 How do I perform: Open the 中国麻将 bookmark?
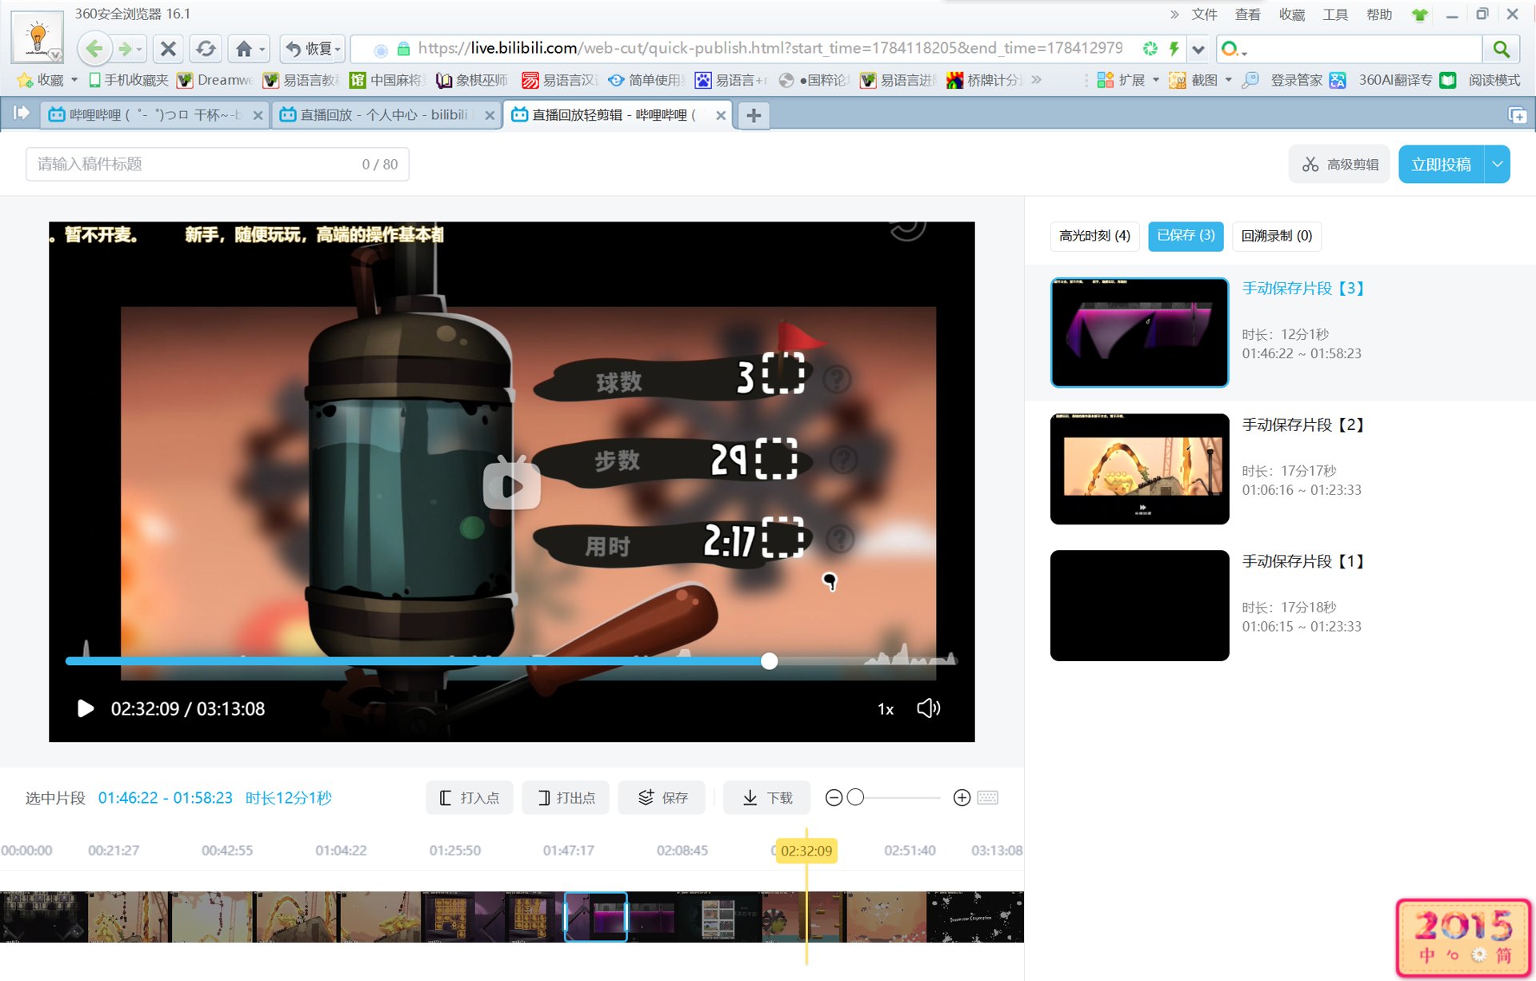[387, 80]
